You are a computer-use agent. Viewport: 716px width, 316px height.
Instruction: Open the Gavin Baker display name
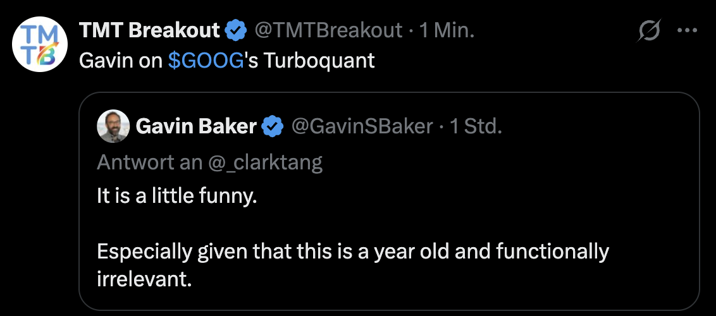tap(196, 126)
